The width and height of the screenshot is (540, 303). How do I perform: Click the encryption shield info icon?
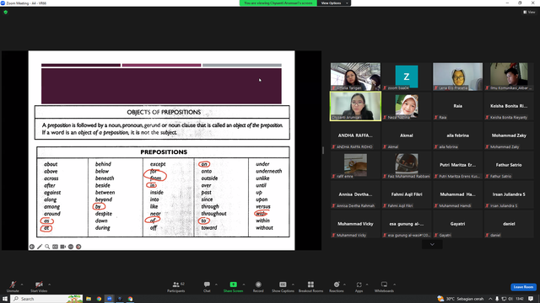pyautogui.click(x=6, y=12)
